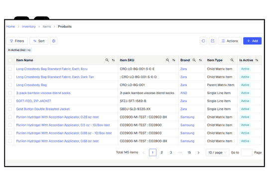Click Active badge in Long Crossbody Bag Ecru row
Image resolution: width=269 pixels, height=191 pixels.
pyautogui.click(x=245, y=69)
